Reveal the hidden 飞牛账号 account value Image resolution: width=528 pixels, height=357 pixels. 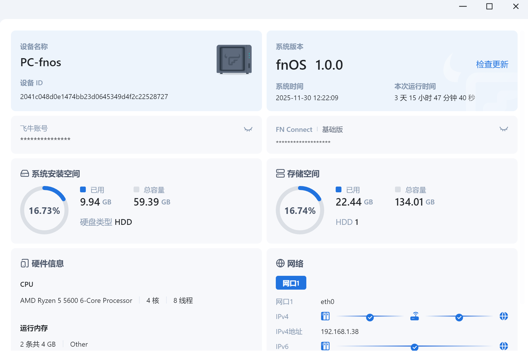pos(248,129)
